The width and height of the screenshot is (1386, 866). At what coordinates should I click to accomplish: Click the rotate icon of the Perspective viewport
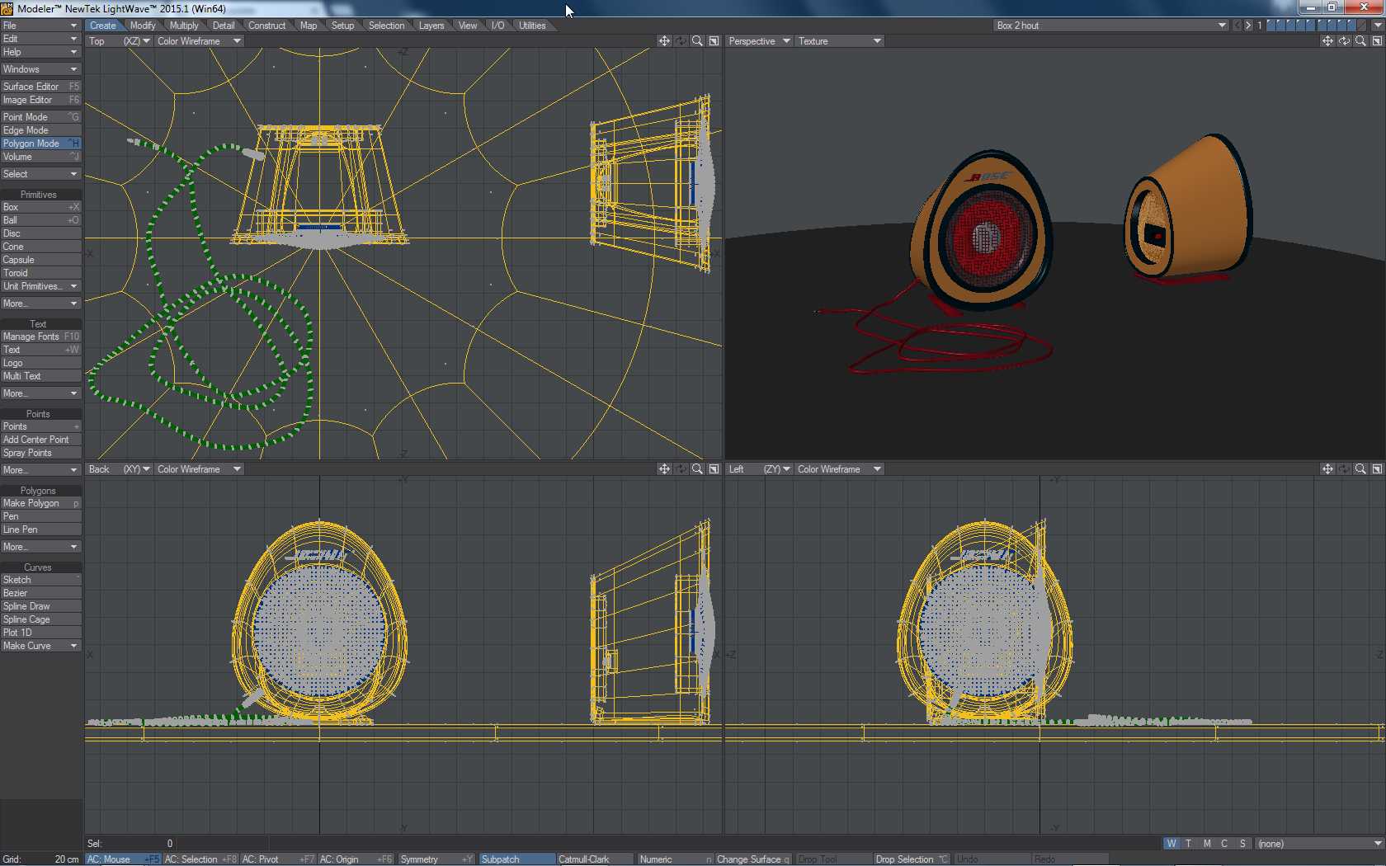(1345, 41)
